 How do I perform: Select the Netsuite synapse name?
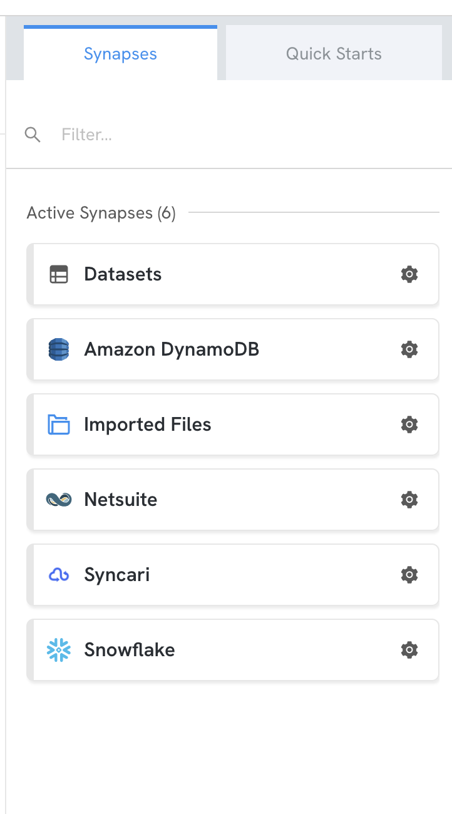[x=121, y=500]
